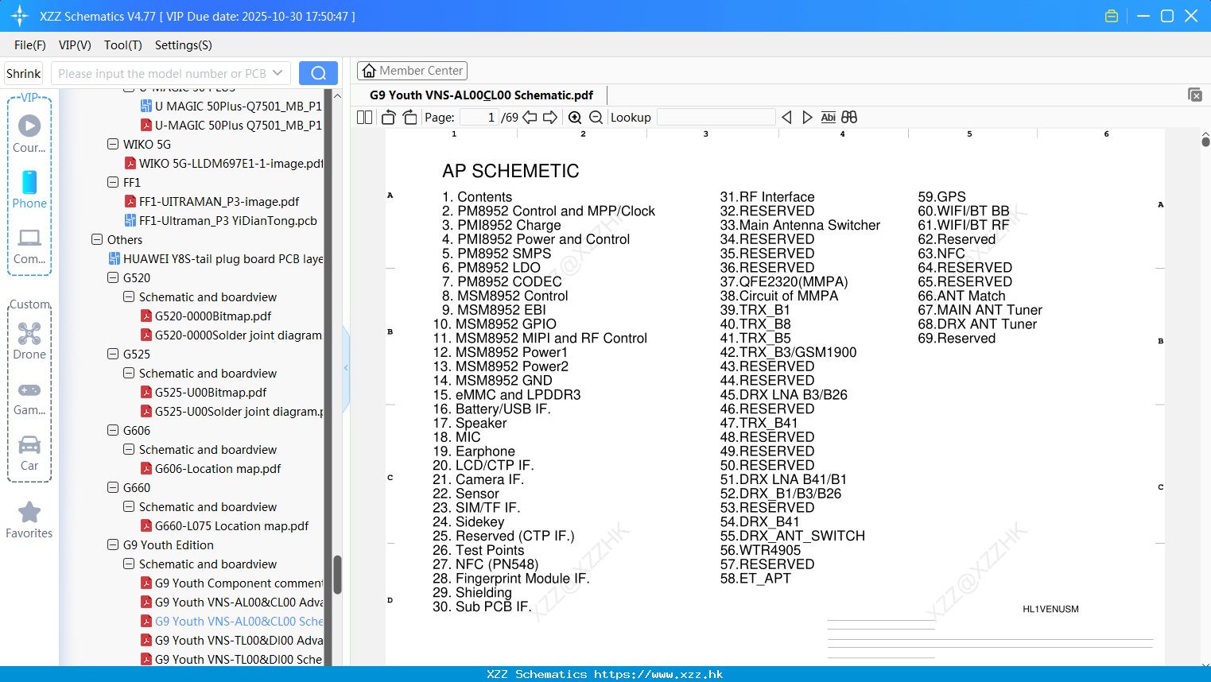This screenshot has height=682, width=1211.
Task: Close the document tab panel icon
Action: 1195,95
